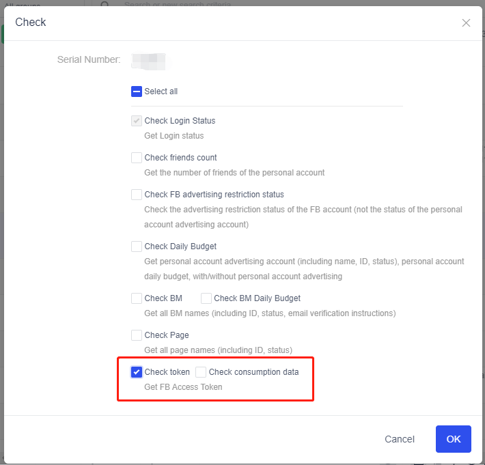The width and height of the screenshot is (485, 465).
Task: Enable the Check BM Daily Budget checkbox
Action: [206, 298]
